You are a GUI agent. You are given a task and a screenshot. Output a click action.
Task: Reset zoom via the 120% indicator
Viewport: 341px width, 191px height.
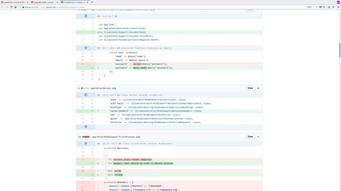click(x=309, y=7)
